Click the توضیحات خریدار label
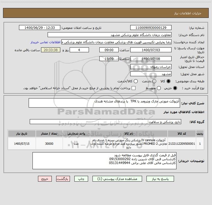The height and width of the screenshot is (205, 212). [191, 161]
